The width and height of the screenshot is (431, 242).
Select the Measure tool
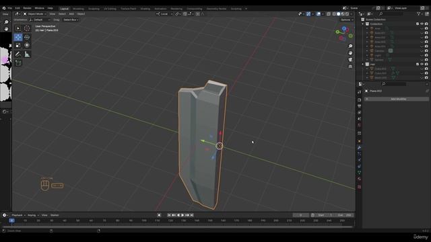27,54
